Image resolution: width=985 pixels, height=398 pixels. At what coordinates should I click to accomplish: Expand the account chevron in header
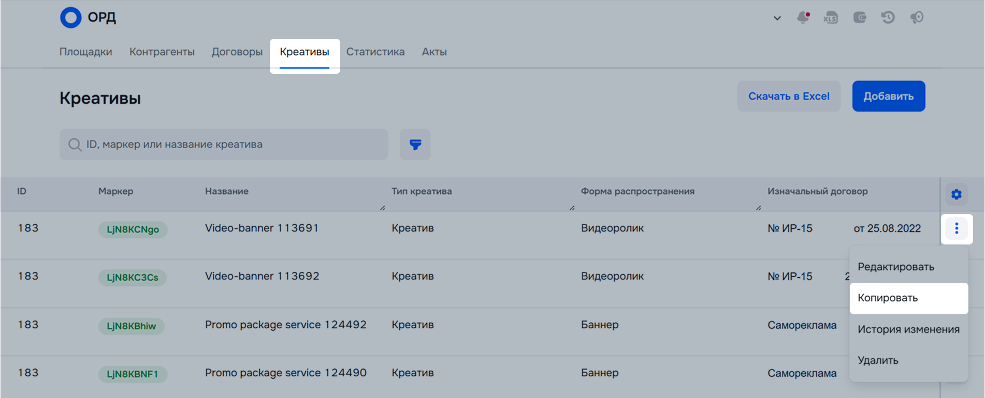[777, 18]
